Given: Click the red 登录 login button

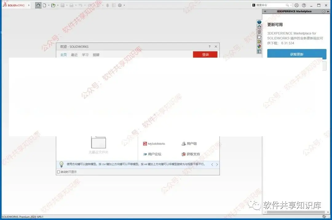Looking at the screenshot, I should tap(205, 55).
